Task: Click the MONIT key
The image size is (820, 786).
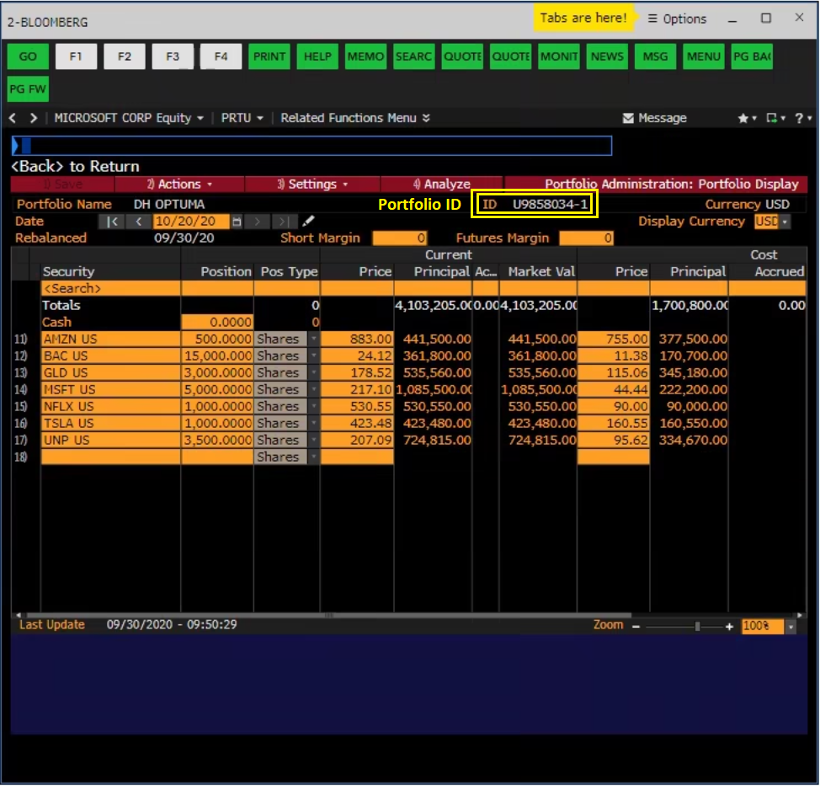Action: click(559, 56)
